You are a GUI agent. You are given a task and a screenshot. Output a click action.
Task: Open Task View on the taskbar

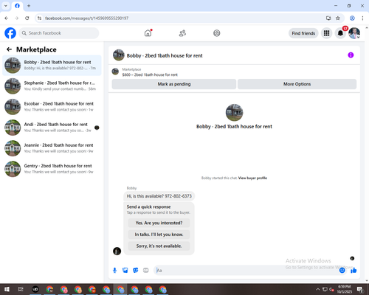(21, 289)
